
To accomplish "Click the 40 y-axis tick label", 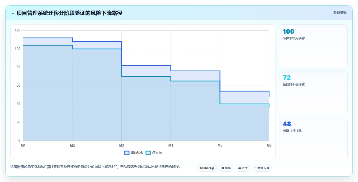I will [x=18, y=104].
